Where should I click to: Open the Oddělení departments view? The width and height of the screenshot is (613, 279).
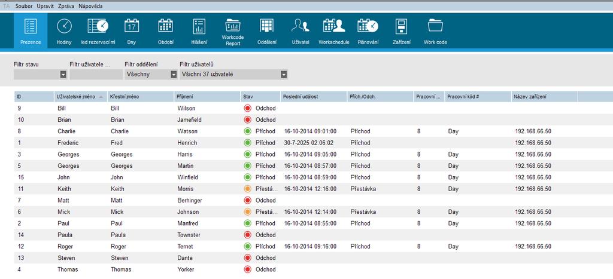click(266, 31)
